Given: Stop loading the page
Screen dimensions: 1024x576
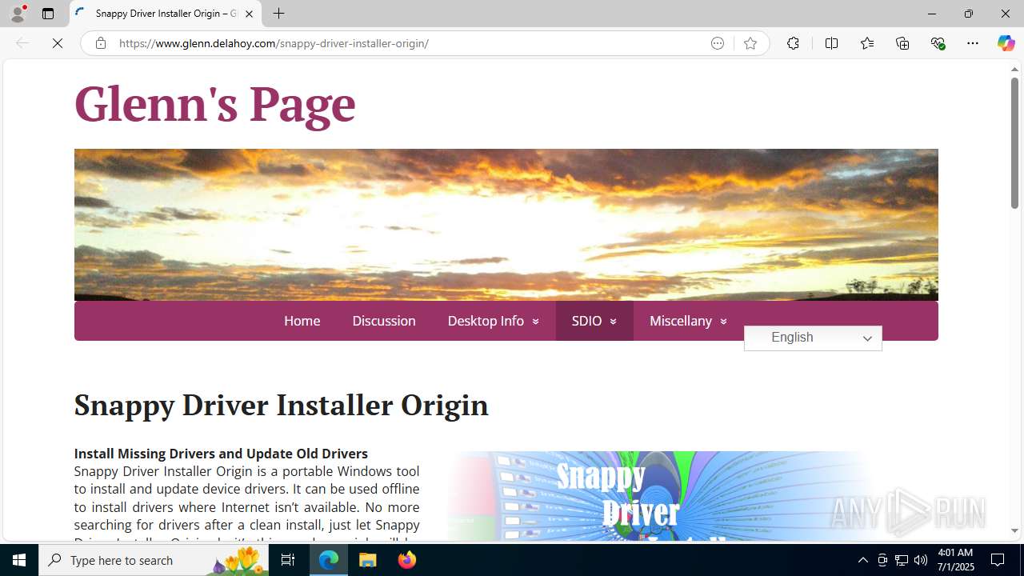Looking at the screenshot, I should pyautogui.click(x=58, y=43).
